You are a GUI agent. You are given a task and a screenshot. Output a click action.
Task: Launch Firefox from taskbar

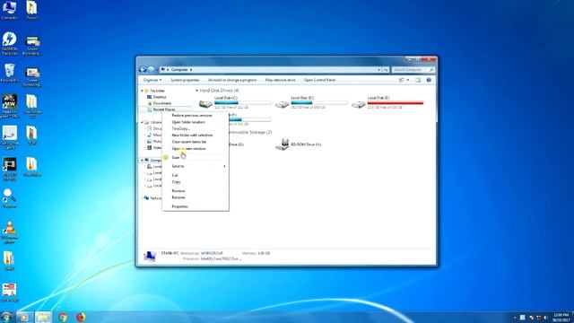[x=81, y=317]
